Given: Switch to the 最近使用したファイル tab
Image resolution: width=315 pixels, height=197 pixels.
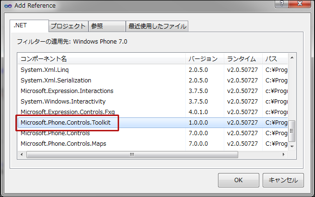Looking at the screenshot, I should tap(157, 26).
